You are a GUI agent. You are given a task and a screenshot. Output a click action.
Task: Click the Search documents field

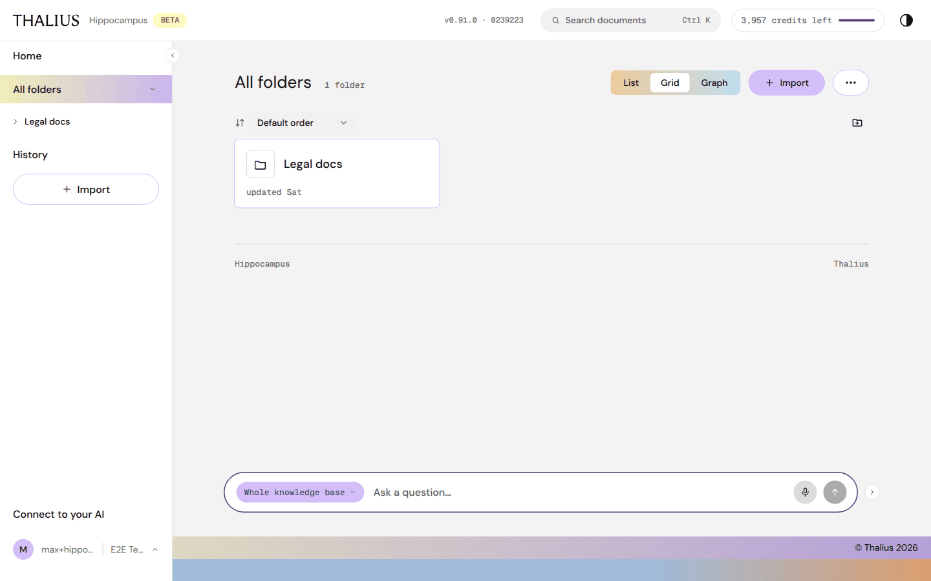click(x=630, y=21)
